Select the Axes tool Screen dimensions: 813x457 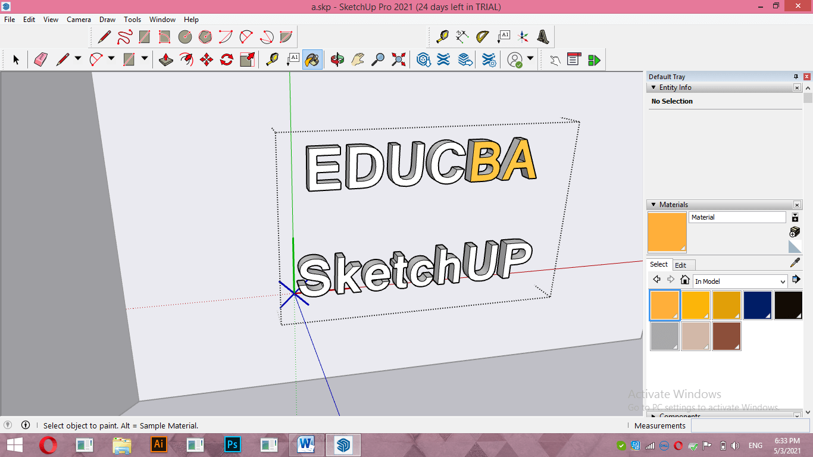pos(523,36)
